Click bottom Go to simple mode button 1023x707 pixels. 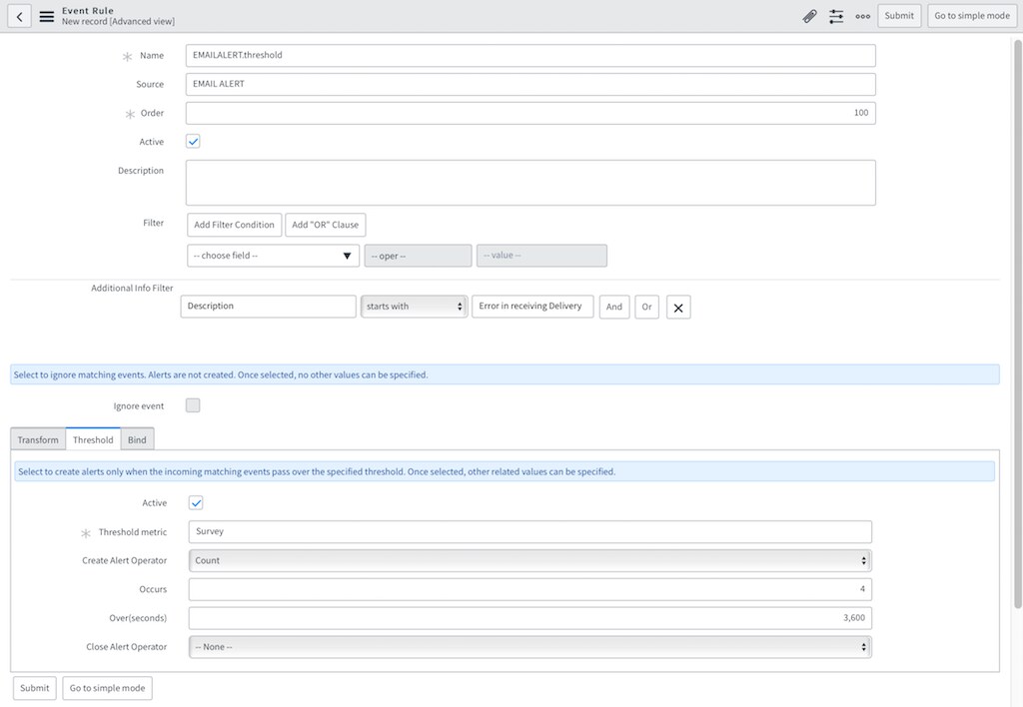click(x=107, y=688)
